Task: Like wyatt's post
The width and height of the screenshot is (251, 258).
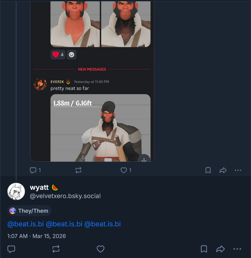Action: tap(101, 249)
